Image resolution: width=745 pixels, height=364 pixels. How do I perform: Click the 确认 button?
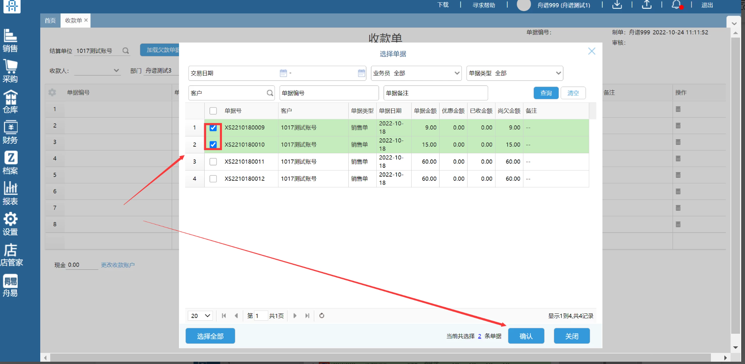point(526,336)
